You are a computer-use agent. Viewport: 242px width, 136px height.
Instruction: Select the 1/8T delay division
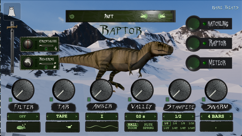[183, 128]
